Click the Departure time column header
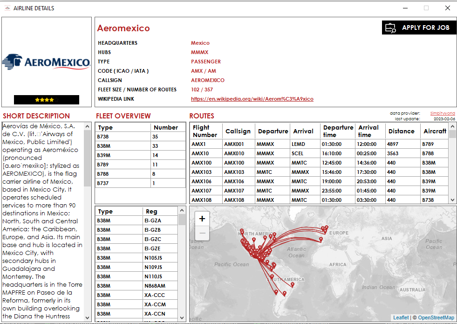Image resolution: width=457 pixels, height=324 pixels. (338, 131)
